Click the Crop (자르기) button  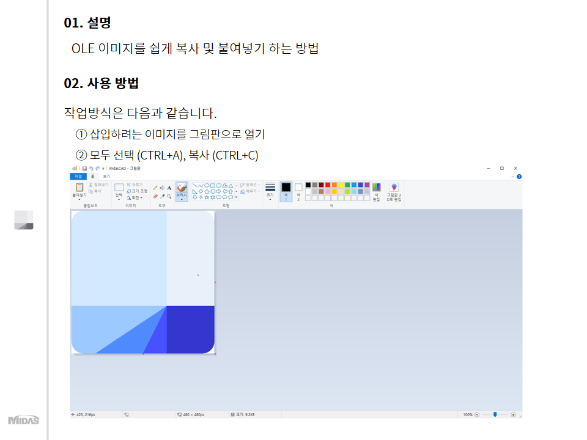(x=135, y=185)
